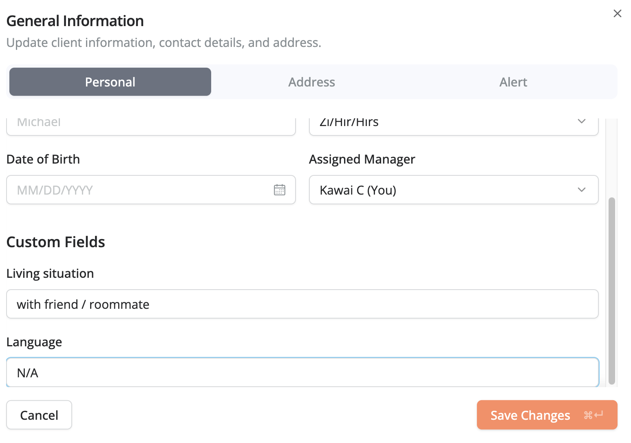Screen dimensions: 631x443
Task: Click the Assigned Manager chevron icon
Action: 582,190
